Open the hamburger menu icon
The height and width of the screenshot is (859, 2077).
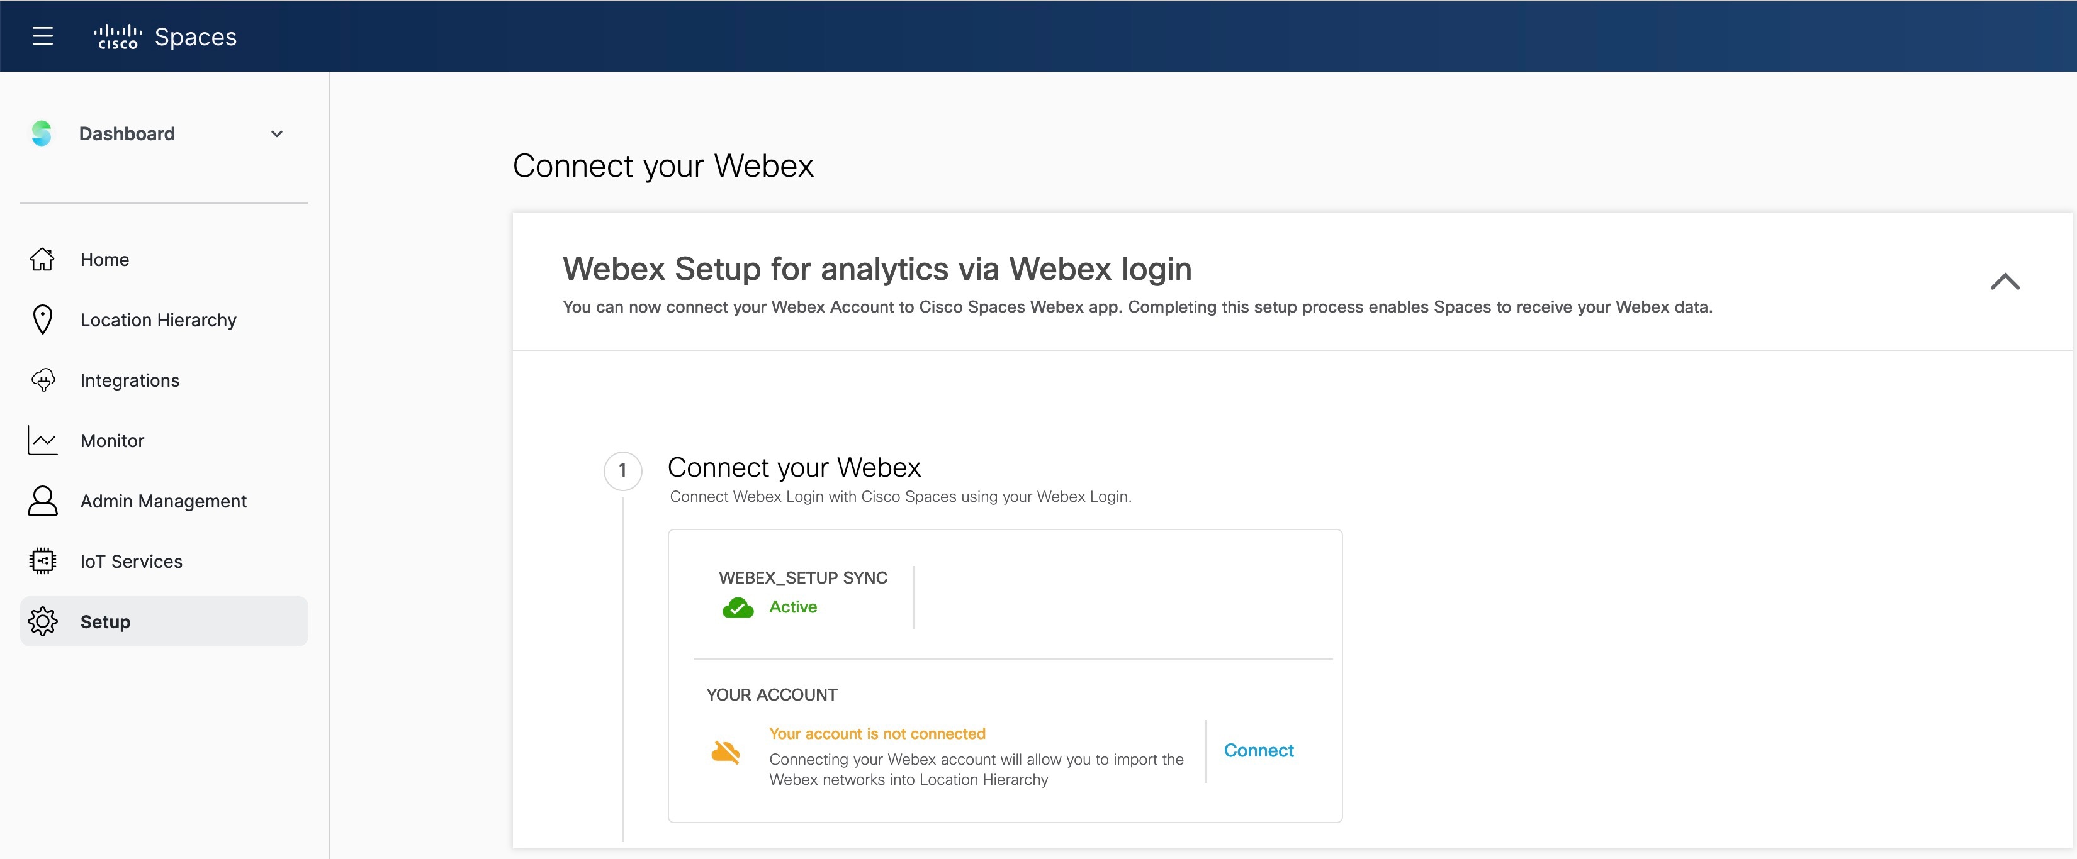(x=43, y=36)
